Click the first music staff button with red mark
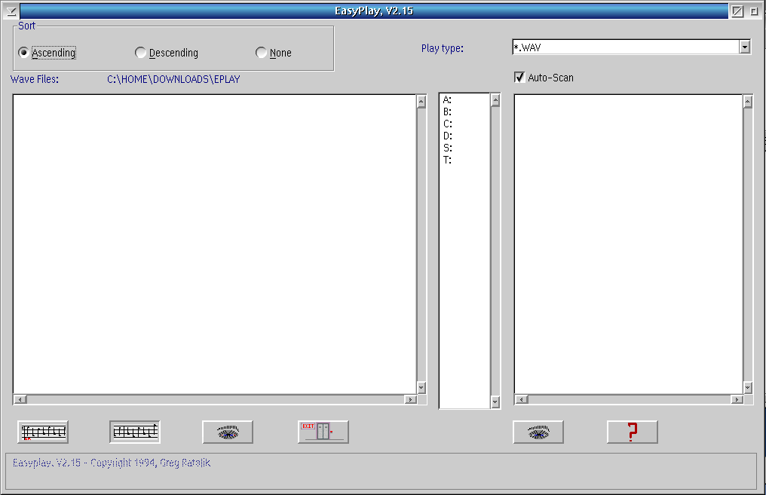The image size is (766, 495). point(43,432)
